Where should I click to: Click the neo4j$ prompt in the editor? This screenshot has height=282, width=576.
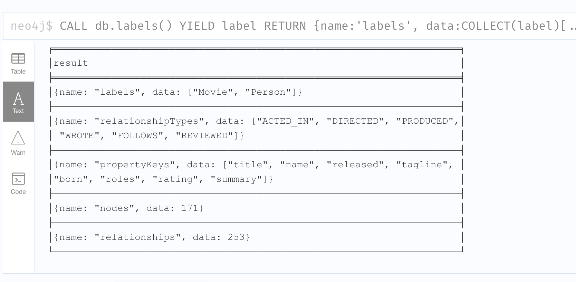(x=31, y=26)
